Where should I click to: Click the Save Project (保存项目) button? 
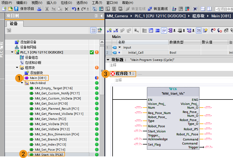(24, 9)
